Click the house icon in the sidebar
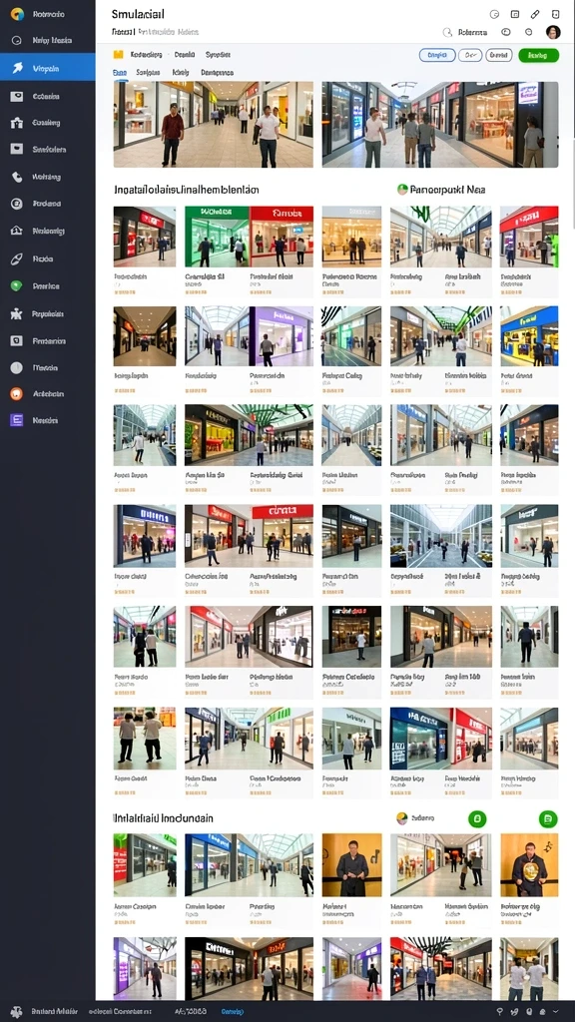This screenshot has height=1022, width=575. (x=17, y=231)
